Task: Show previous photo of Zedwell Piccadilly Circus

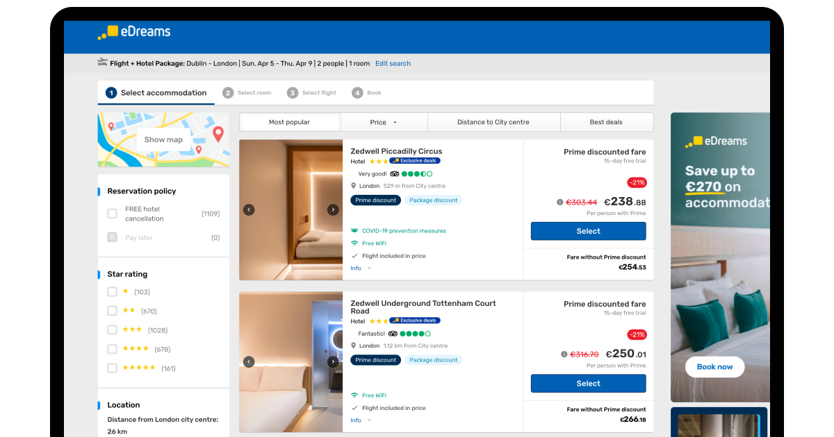Action: point(249,209)
